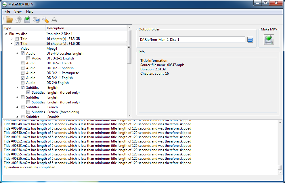Viewport: 285px width, 183px height.
Task: Click the 'Title information' heading
Action: point(154,60)
